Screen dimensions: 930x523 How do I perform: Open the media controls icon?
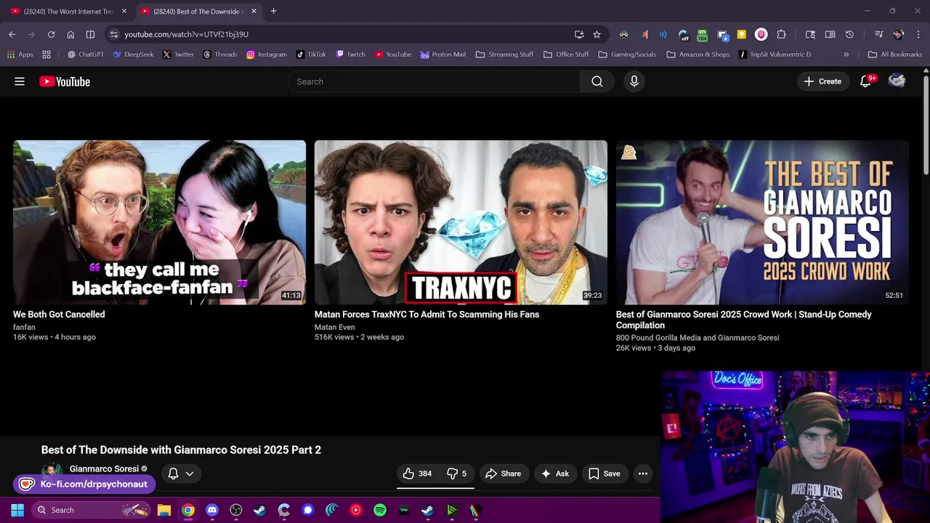(x=878, y=34)
